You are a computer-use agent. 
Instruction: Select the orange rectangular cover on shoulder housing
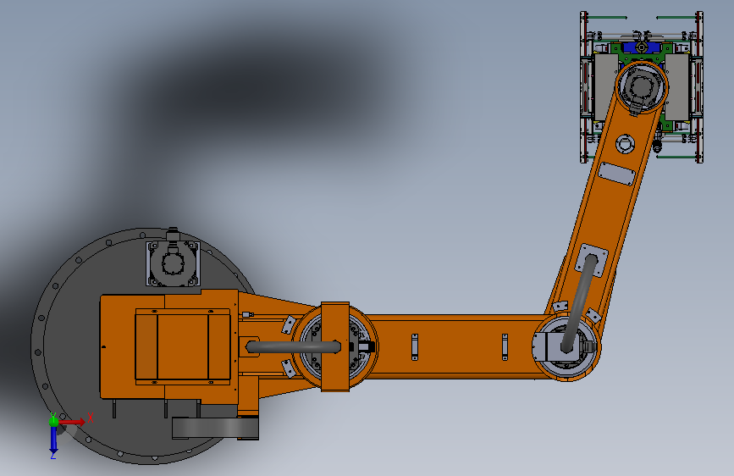183,346
